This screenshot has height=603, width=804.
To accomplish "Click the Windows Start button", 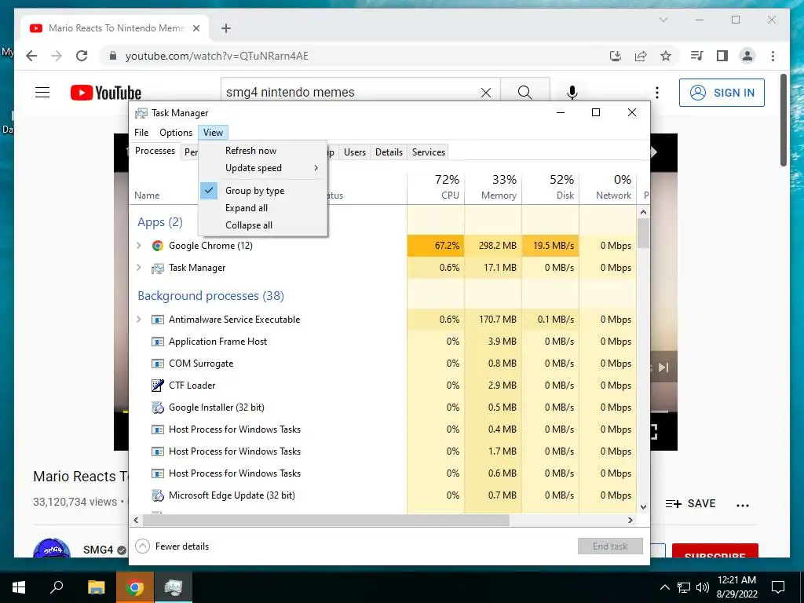I will pyautogui.click(x=19, y=587).
